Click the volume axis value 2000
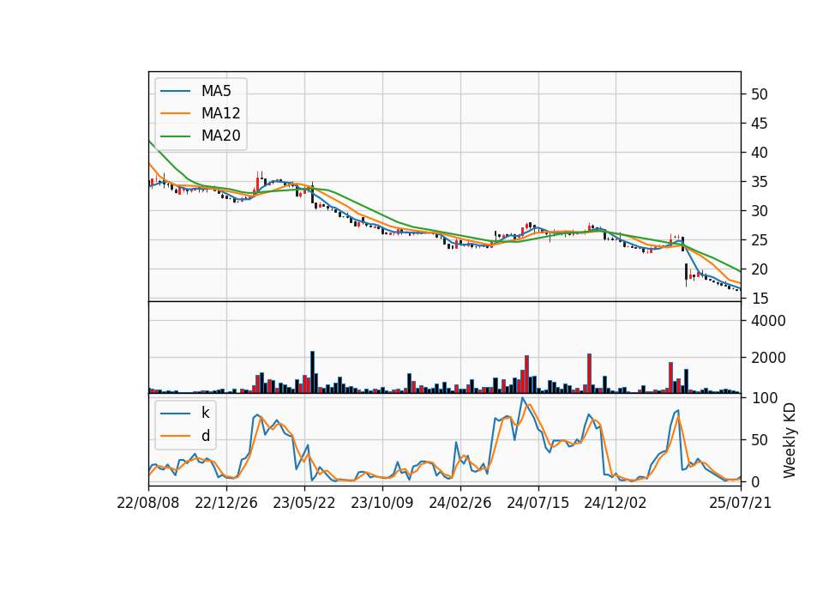 pyautogui.click(x=768, y=358)
